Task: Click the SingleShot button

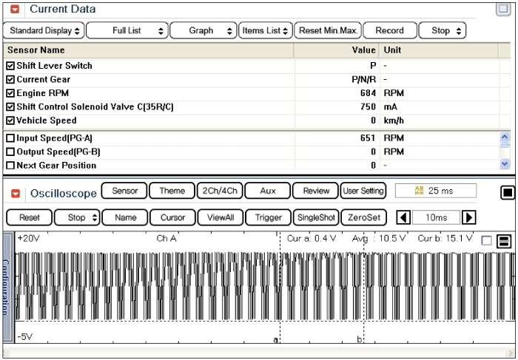Action: (x=316, y=218)
